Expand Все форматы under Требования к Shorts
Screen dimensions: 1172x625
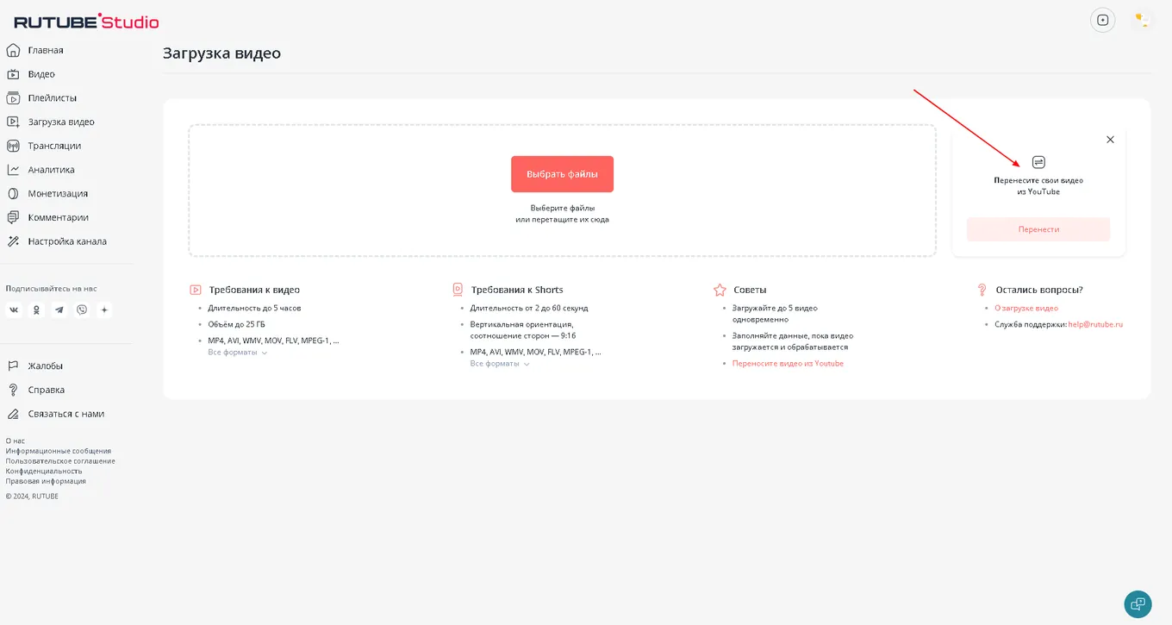tap(500, 364)
